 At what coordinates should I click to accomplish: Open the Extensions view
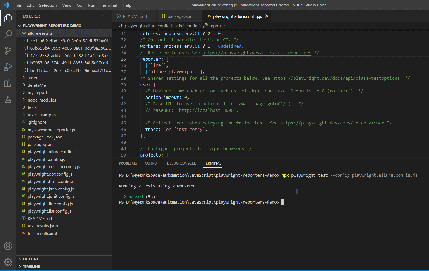pos(8,83)
